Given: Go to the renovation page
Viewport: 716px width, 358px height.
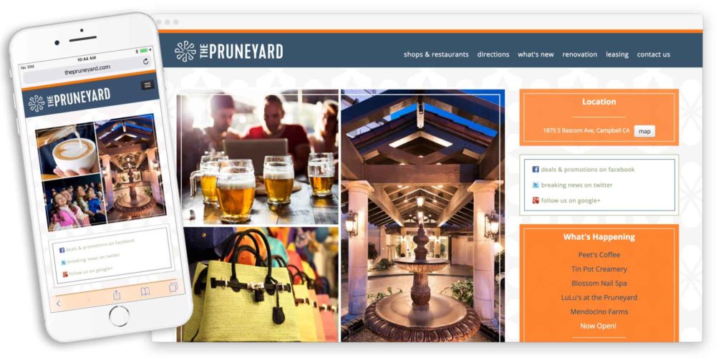Looking at the screenshot, I should point(579,54).
